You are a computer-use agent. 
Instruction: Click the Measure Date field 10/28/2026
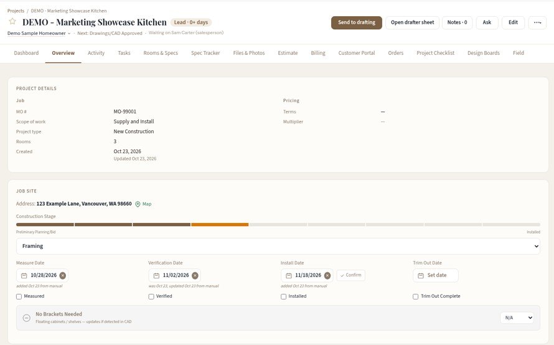point(43,275)
